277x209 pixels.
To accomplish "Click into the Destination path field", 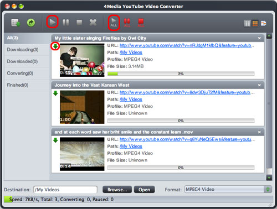I will (x=65, y=190).
